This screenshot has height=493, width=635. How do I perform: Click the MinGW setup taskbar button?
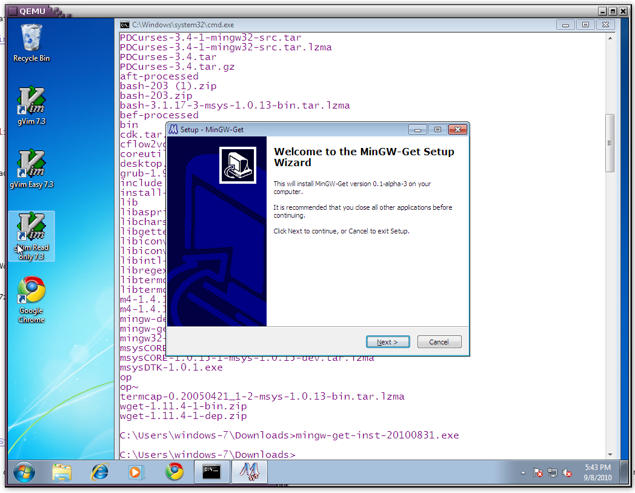tap(249, 472)
